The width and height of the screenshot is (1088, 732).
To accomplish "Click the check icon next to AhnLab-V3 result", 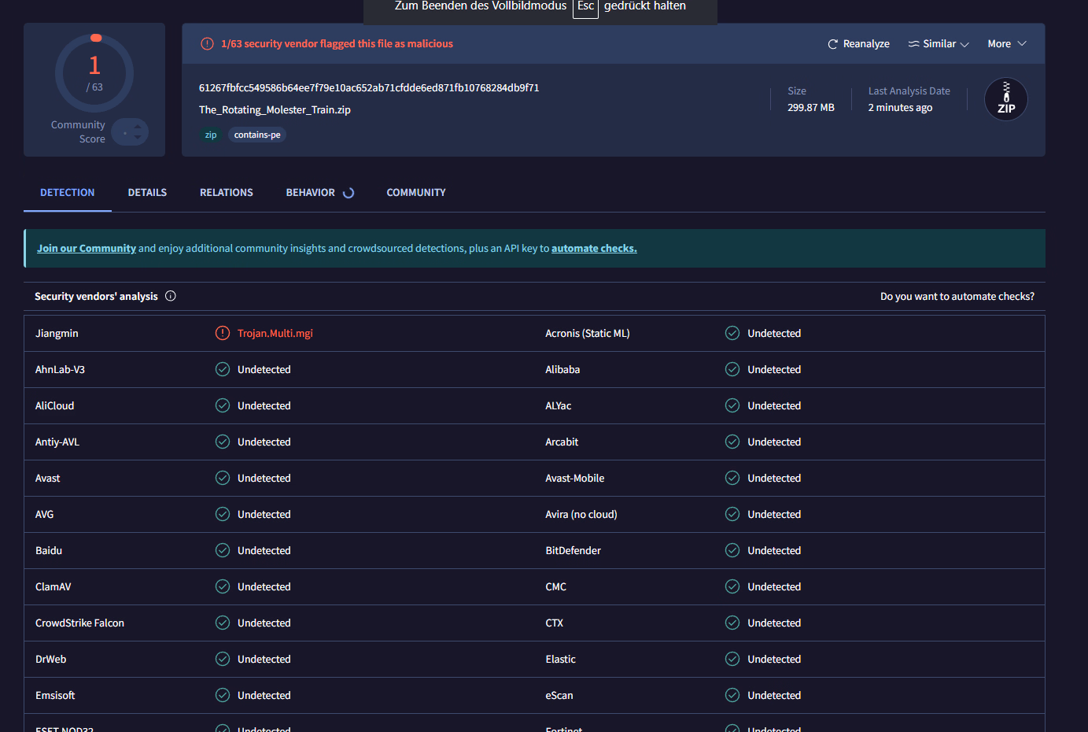I will tap(223, 369).
